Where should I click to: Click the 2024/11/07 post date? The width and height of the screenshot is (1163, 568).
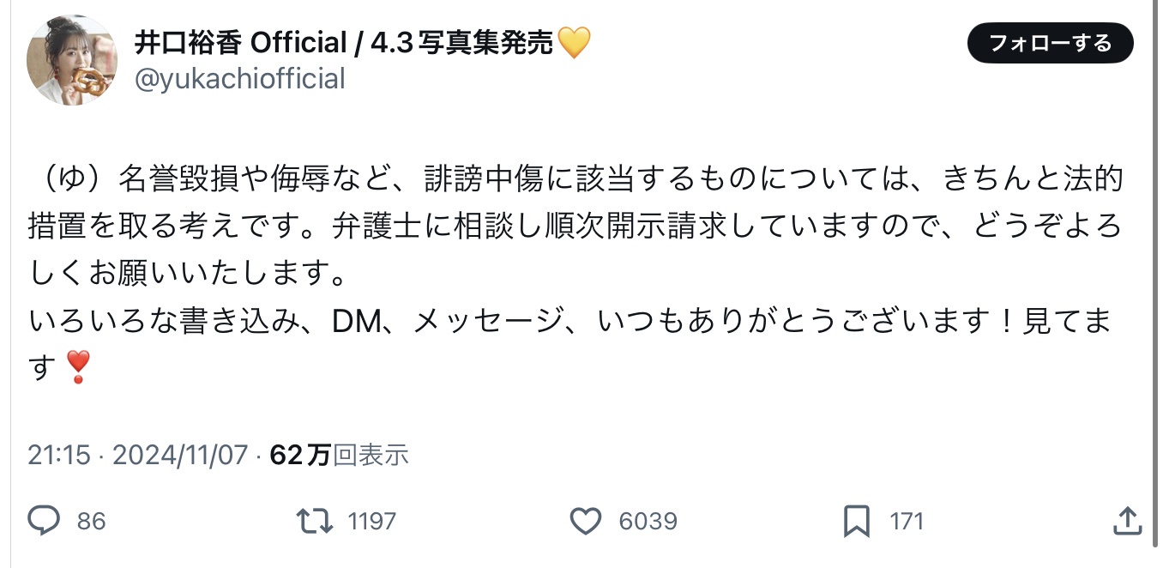(x=180, y=455)
